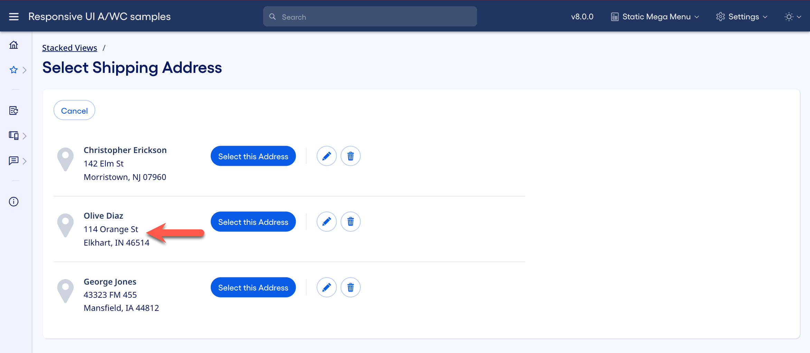The image size is (810, 353).
Task: Follow the Stacked Views breadcrumb link
Action: point(69,48)
